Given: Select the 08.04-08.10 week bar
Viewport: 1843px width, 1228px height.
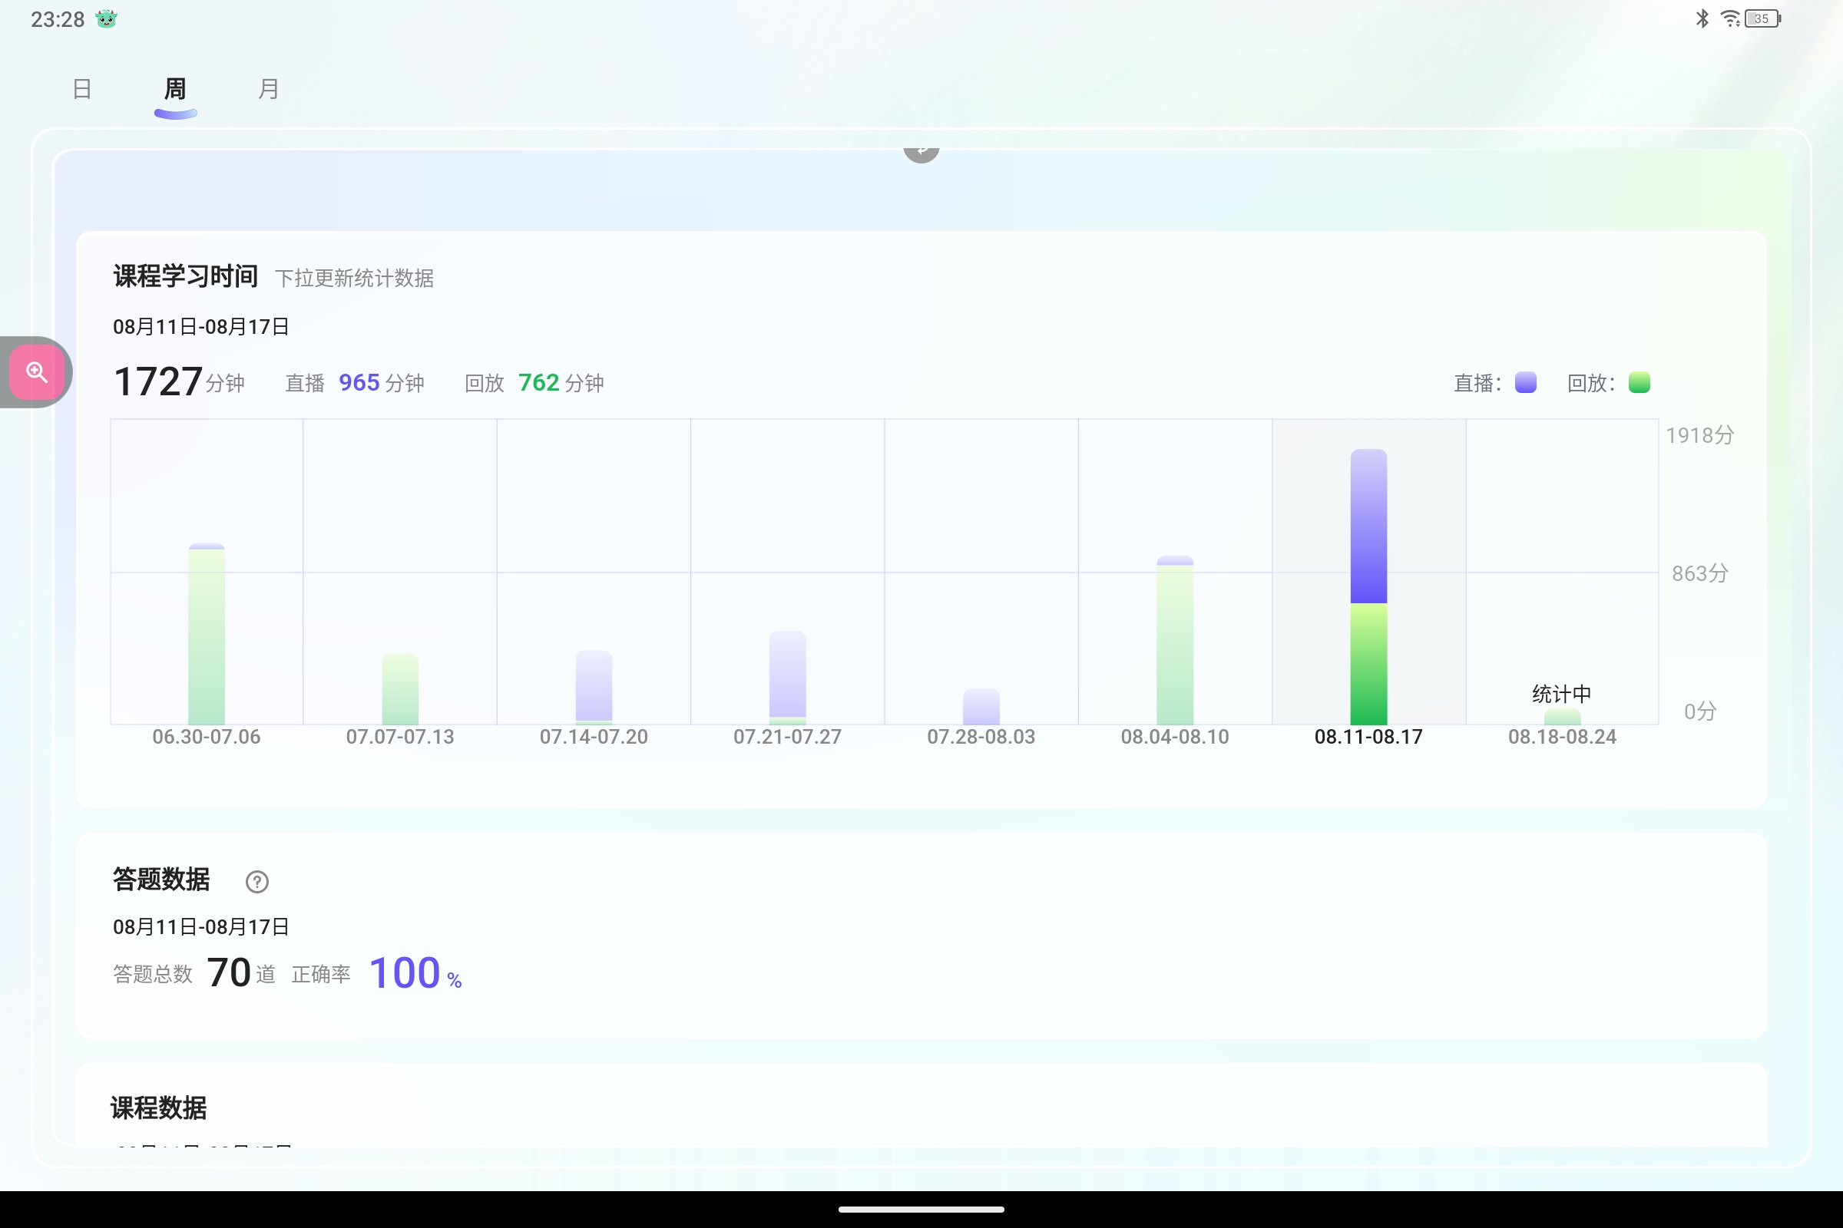Looking at the screenshot, I should point(1175,641).
